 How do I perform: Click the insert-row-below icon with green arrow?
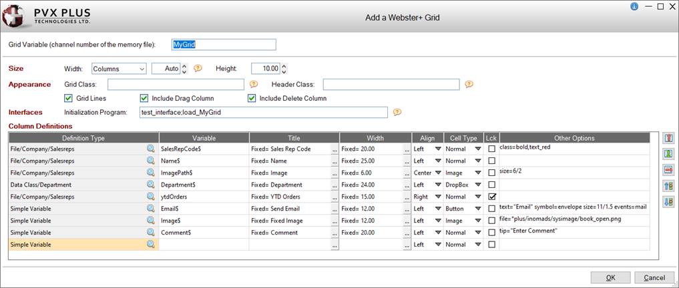pyautogui.click(x=668, y=155)
